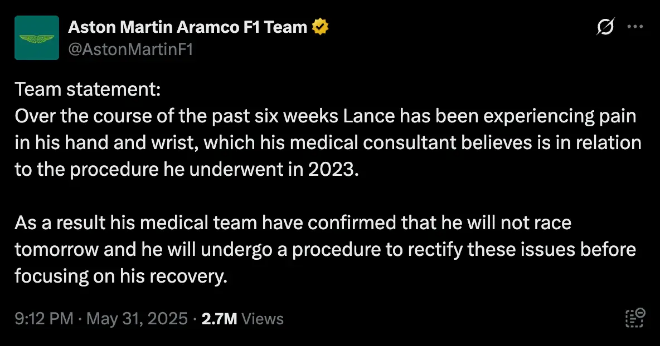Image resolution: width=660 pixels, height=346 pixels.
Task: Click the @AstonMartinF1 handle
Action: (130, 50)
